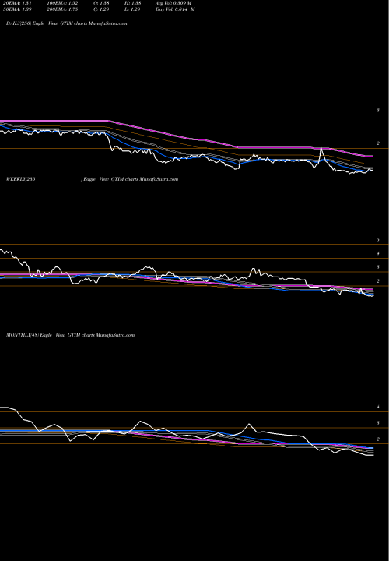Click the high price H: value
The height and width of the screenshot is (561, 389).
(133, 3)
